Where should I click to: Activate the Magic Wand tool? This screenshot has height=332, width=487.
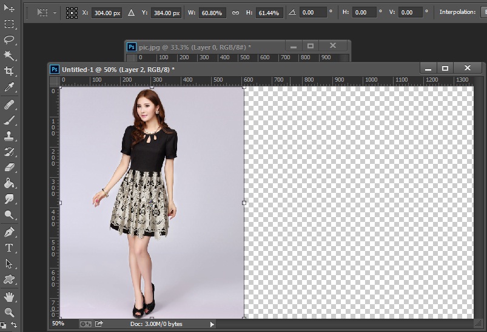point(9,56)
